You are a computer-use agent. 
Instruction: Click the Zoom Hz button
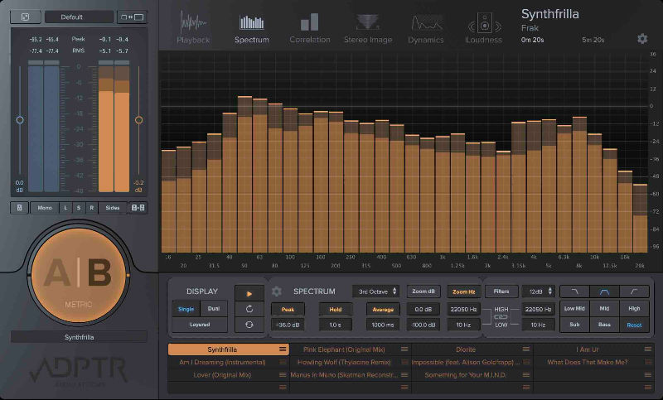coord(464,292)
